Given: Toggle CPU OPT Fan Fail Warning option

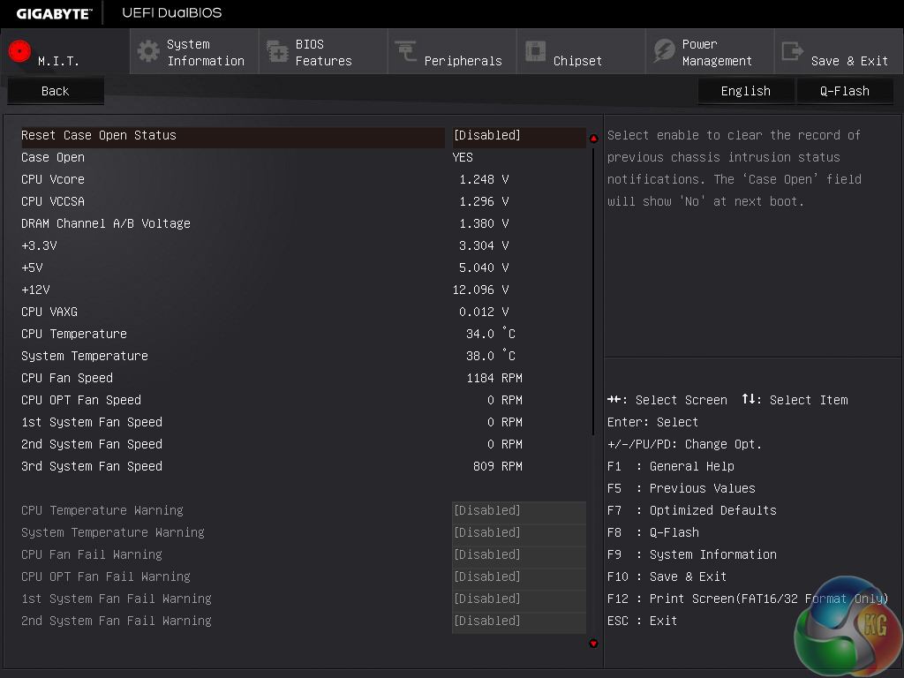Looking at the screenshot, I should (x=517, y=577).
